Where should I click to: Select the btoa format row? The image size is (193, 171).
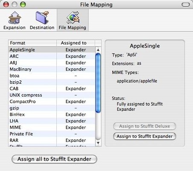click(52, 76)
